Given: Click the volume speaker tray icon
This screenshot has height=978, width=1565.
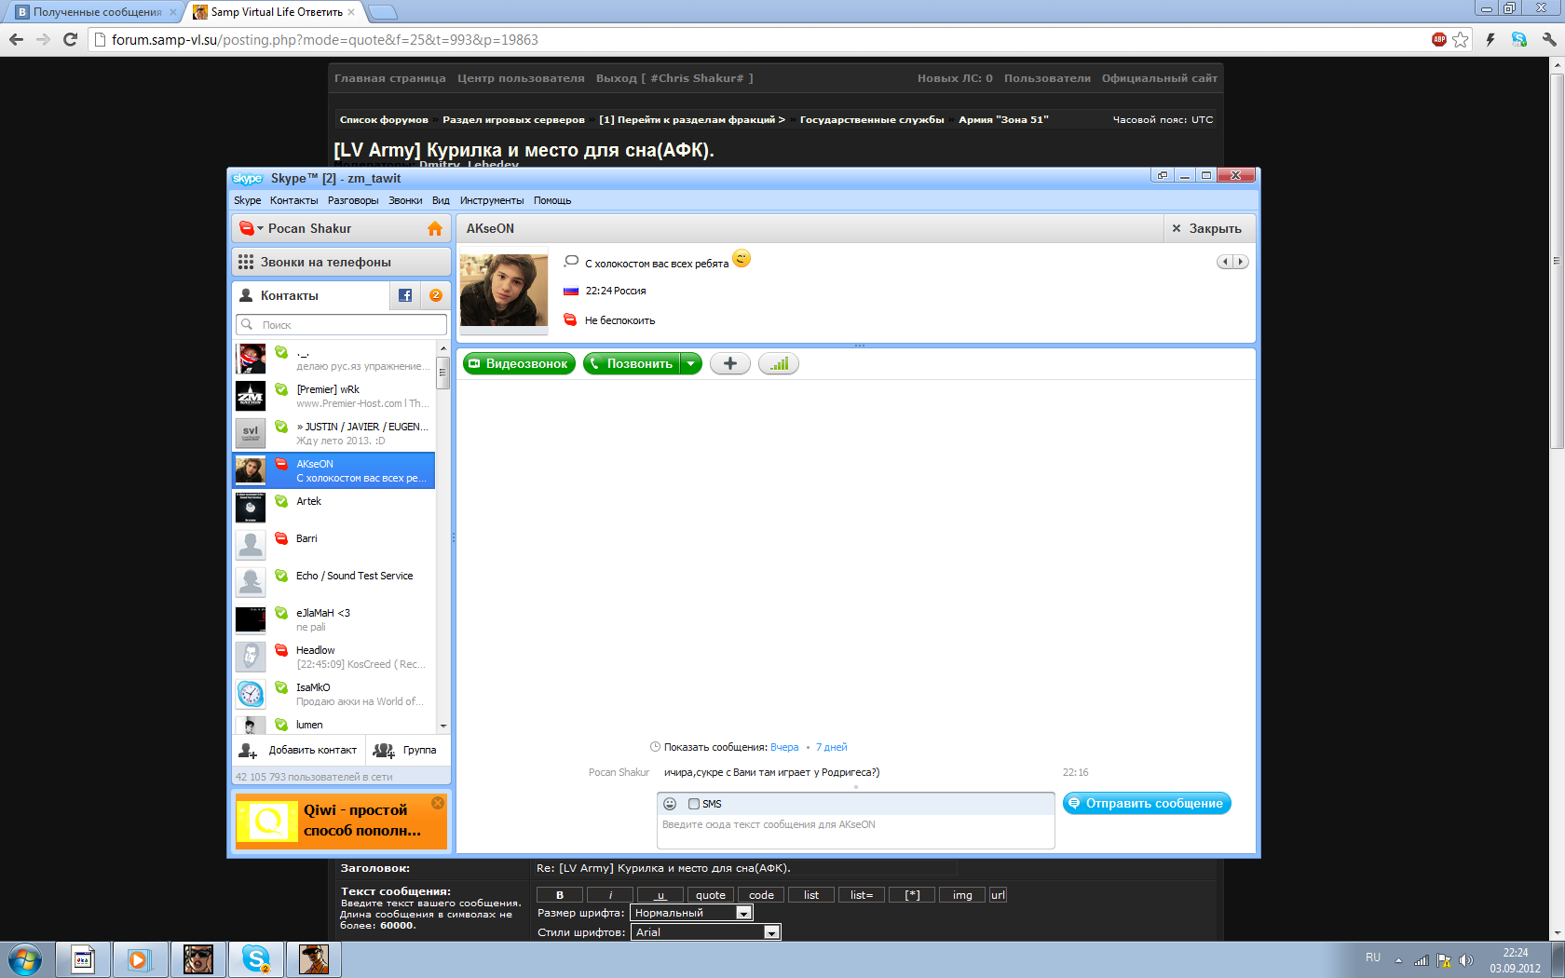Looking at the screenshot, I should pos(1466,960).
